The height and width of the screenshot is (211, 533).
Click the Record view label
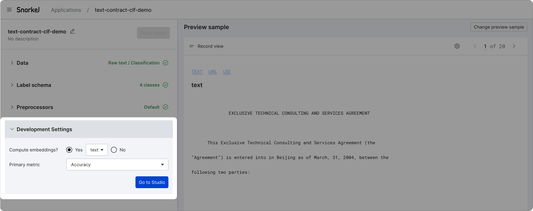tap(211, 46)
